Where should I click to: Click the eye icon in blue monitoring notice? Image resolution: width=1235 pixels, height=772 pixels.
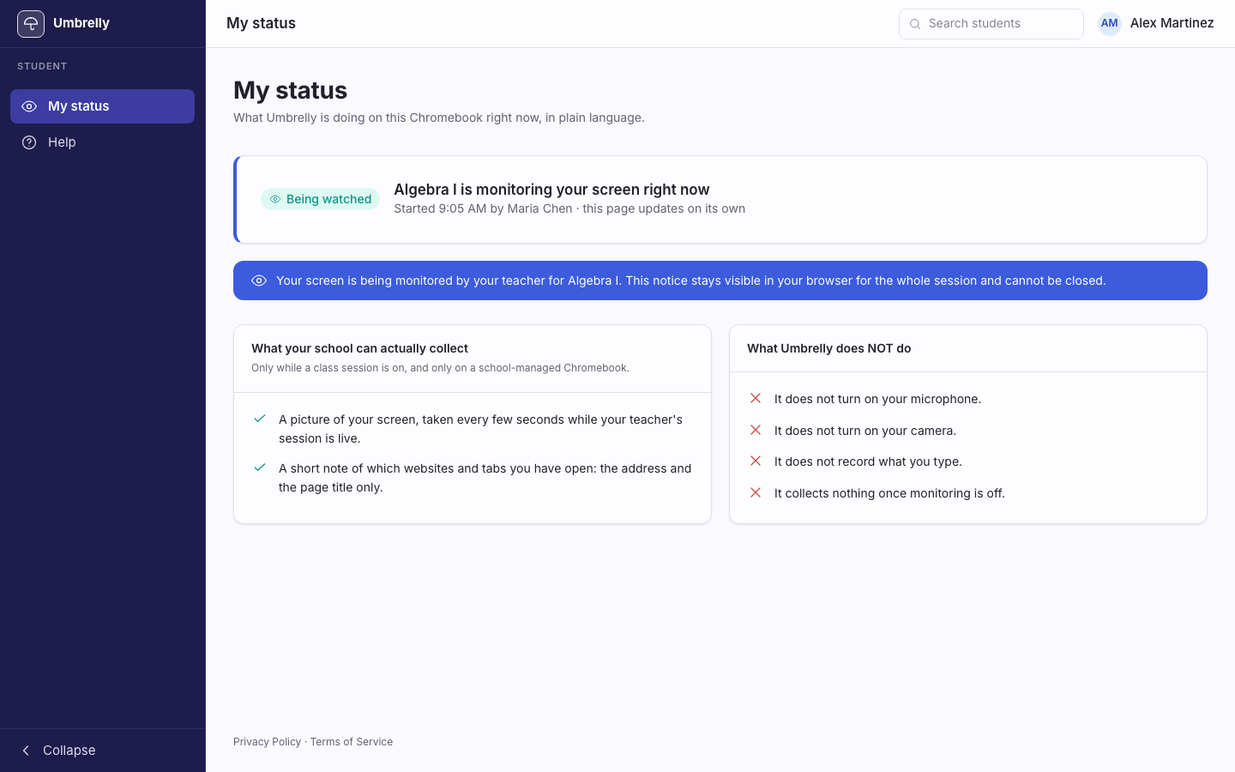(x=259, y=280)
